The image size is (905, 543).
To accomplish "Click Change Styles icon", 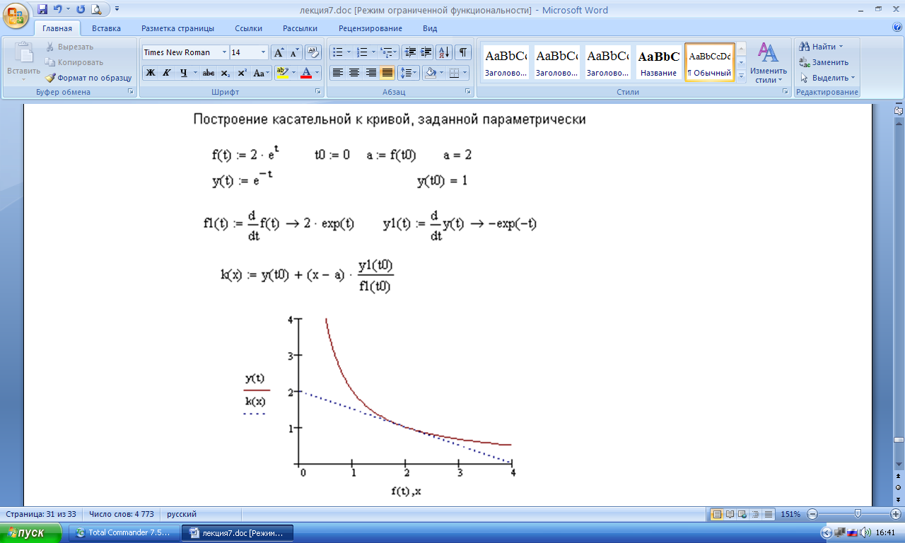I will tap(769, 62).
